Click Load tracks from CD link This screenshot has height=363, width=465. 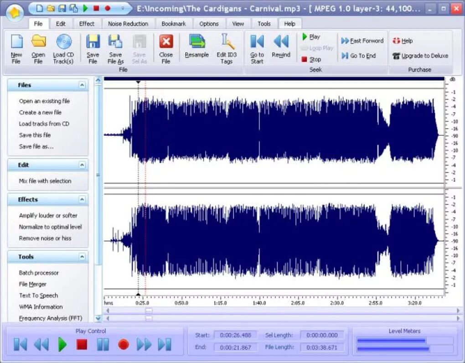point(44,124)
